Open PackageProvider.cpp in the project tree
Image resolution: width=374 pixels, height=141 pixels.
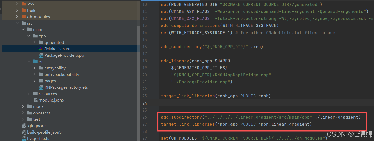click(64, 55)
